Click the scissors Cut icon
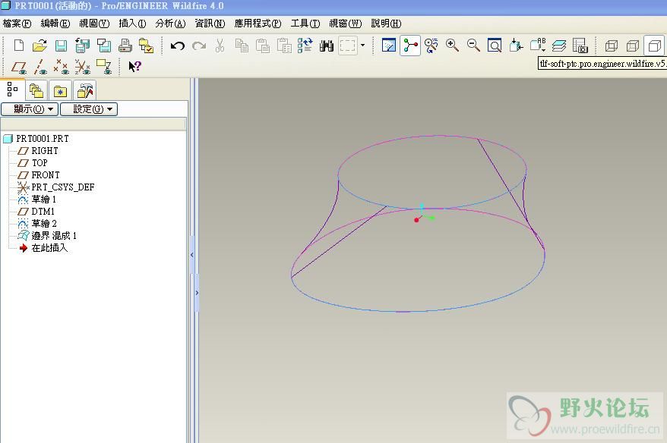The width and height of the screenshot is (667, 443). pyautogui.click(x=220, y=45)
